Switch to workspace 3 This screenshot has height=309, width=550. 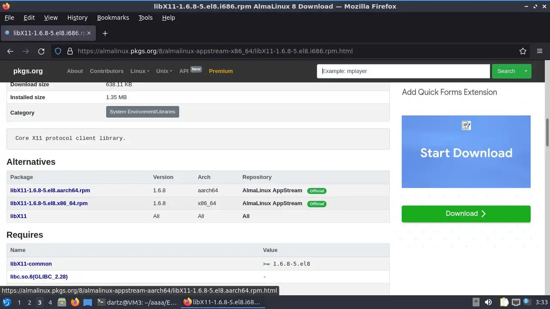point(40,302)
